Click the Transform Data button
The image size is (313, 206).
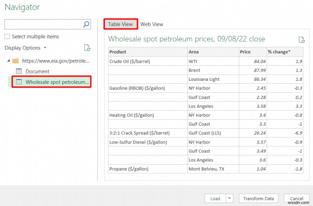click(258, 198)
